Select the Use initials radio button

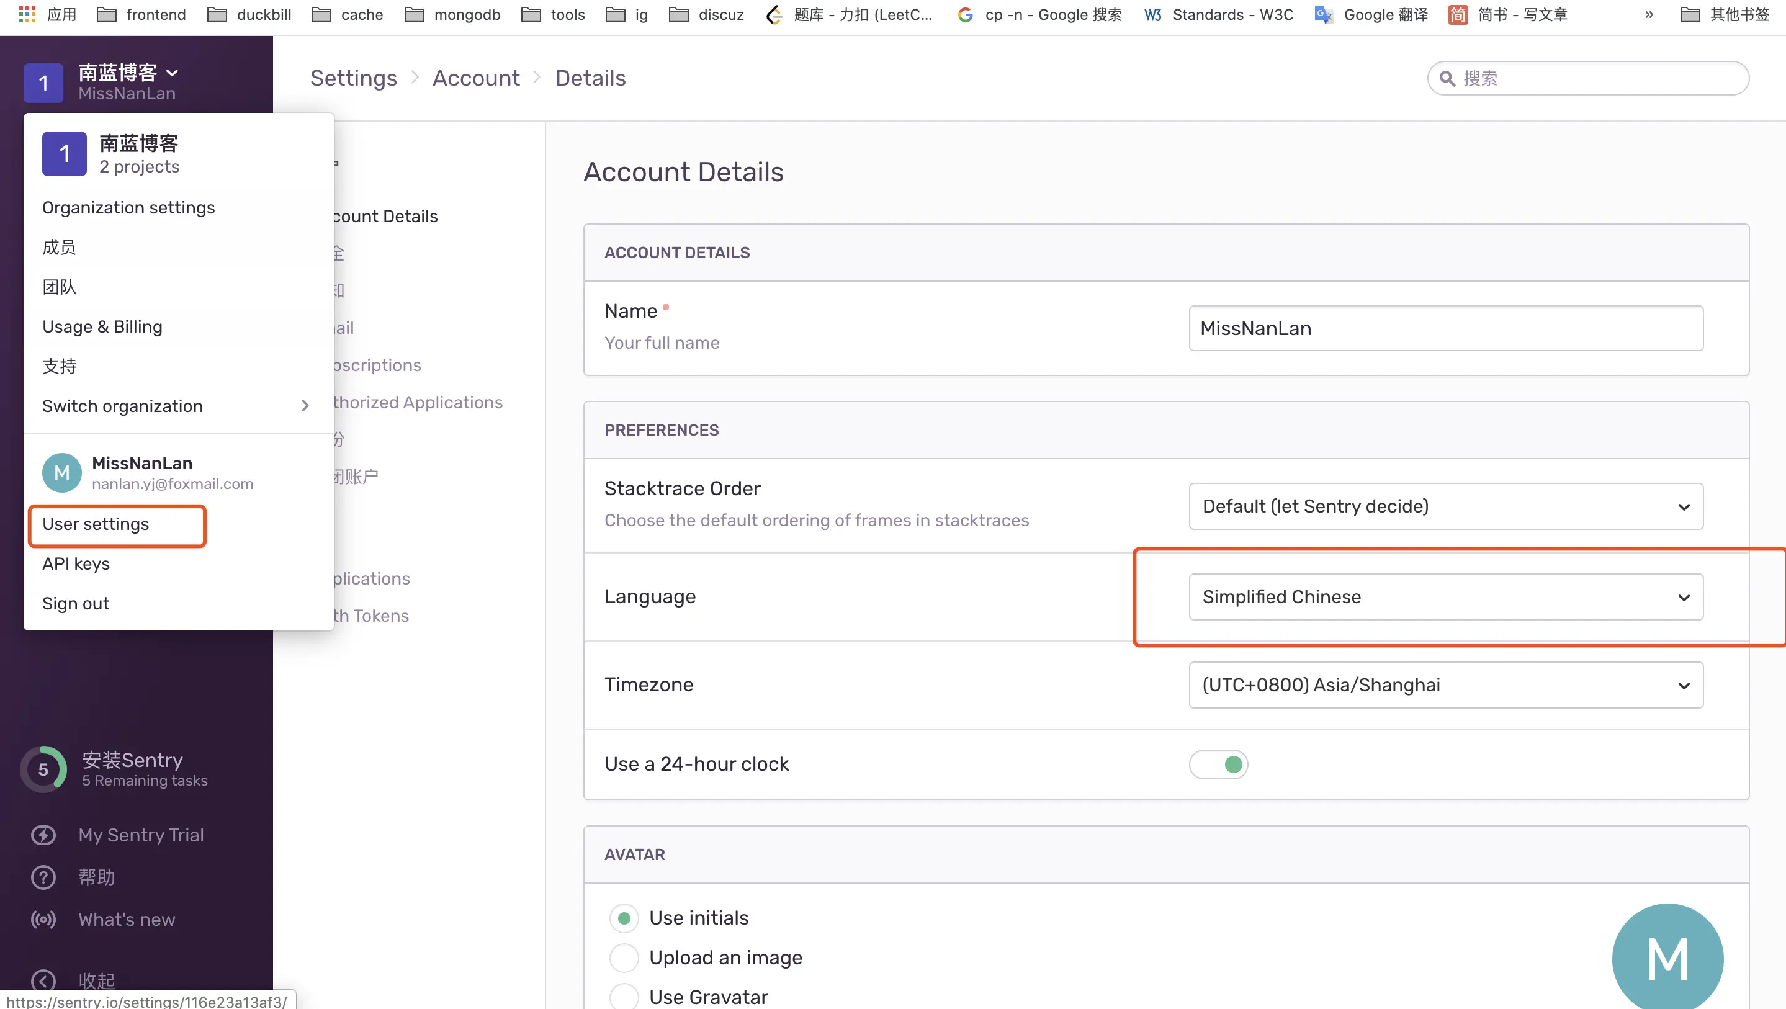click(623, 918)
